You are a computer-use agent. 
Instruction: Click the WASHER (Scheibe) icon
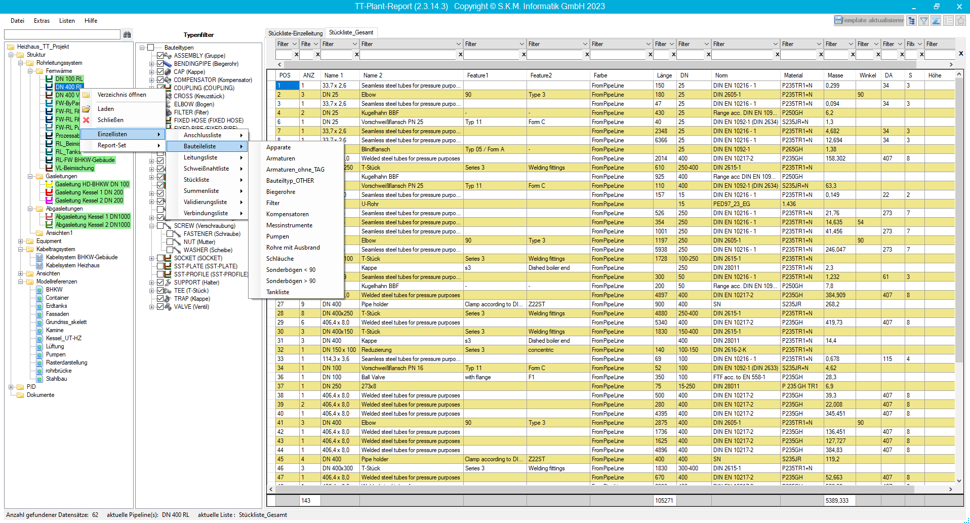pyautogui.click(x=177, y=250)
